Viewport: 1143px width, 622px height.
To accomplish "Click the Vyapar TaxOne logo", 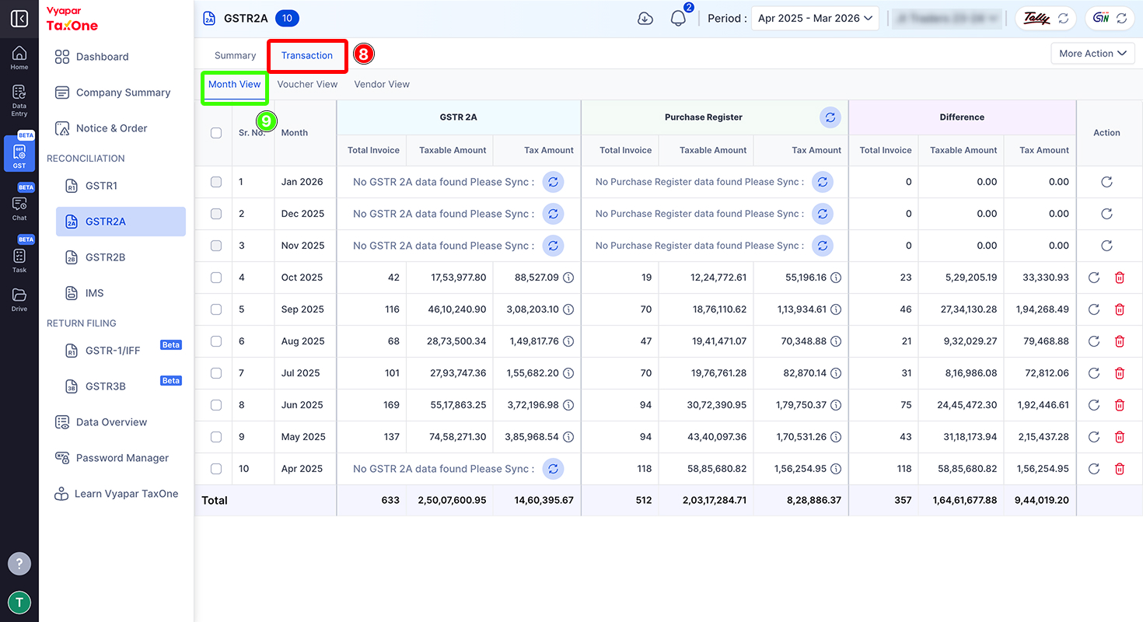I will [x=72, y=19].
